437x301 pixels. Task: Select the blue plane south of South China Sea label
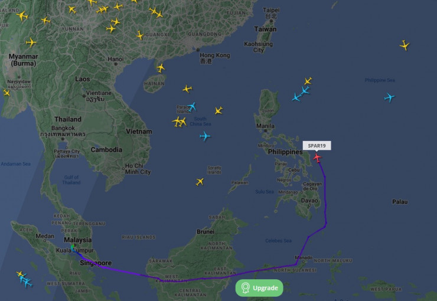pyautogui.click(x=205, y=136)
